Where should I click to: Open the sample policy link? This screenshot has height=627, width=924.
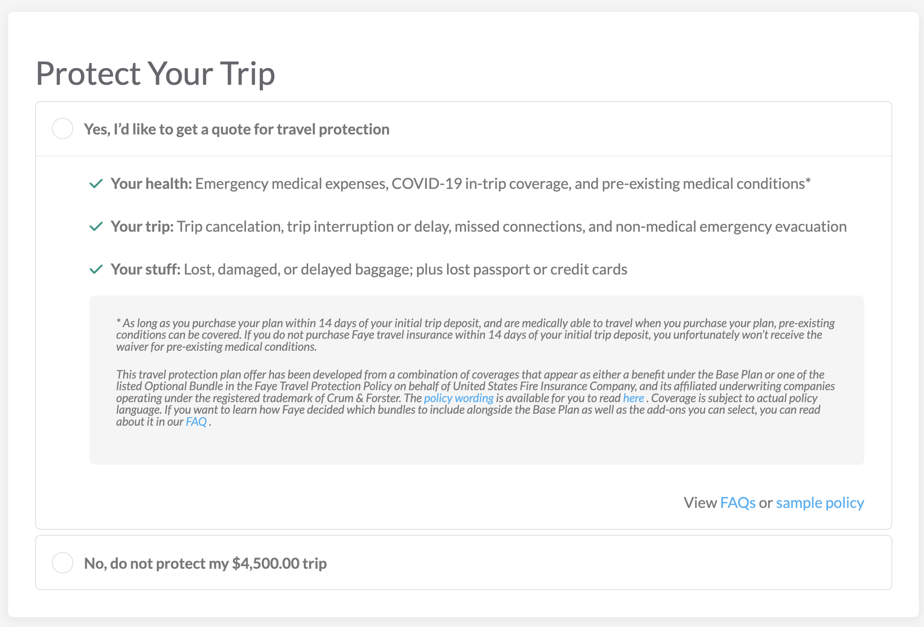coord(820,503)
